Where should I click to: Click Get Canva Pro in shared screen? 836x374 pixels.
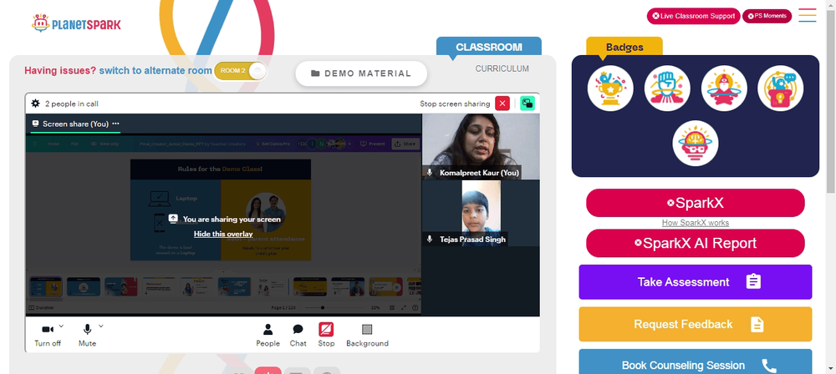pyautogui.click(x=273, y=144)
